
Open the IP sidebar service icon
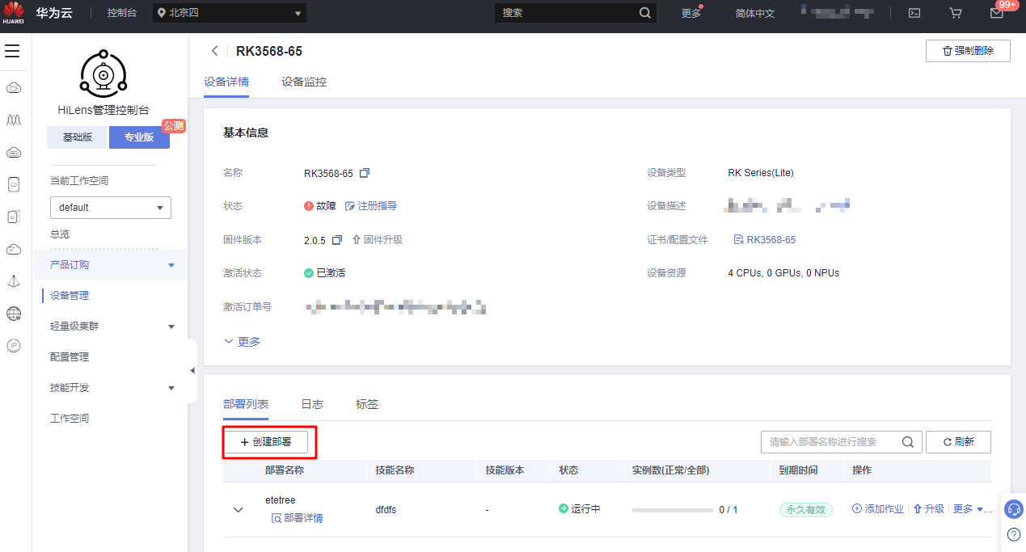coord(13,346)
